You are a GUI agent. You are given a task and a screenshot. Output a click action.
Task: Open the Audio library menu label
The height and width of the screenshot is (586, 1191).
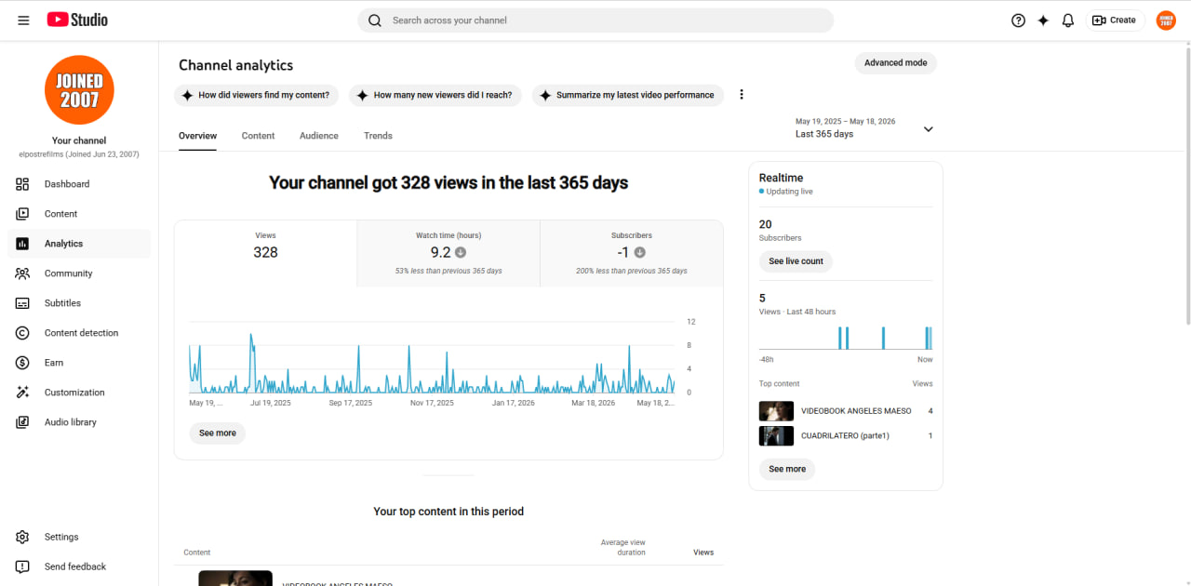coord(71,422)
